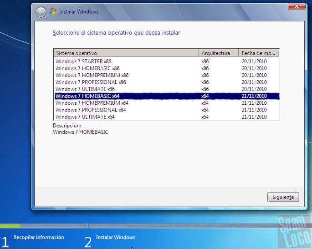Click the 21/11/2010 date of PROFESSIONAL x64
The width and height of the screenshot is (312, 249).
click(x=254, y=110)
